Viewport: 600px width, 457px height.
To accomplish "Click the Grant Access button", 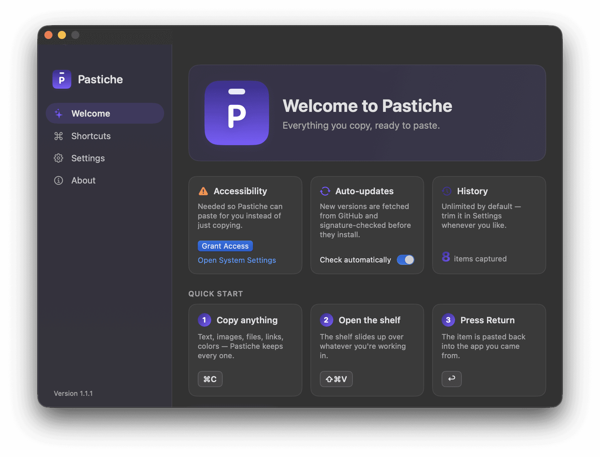I will 225,246.
